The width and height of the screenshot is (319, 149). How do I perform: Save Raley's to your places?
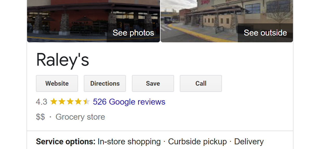tap(153, 83)
